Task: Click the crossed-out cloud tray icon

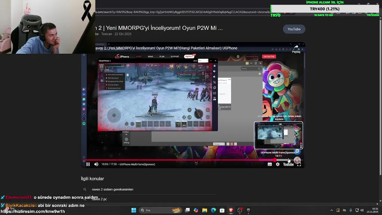Action: 344,210
